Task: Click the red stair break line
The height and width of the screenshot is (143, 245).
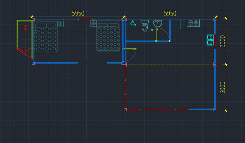Action: pyautogui.click(x=24, y=53)
